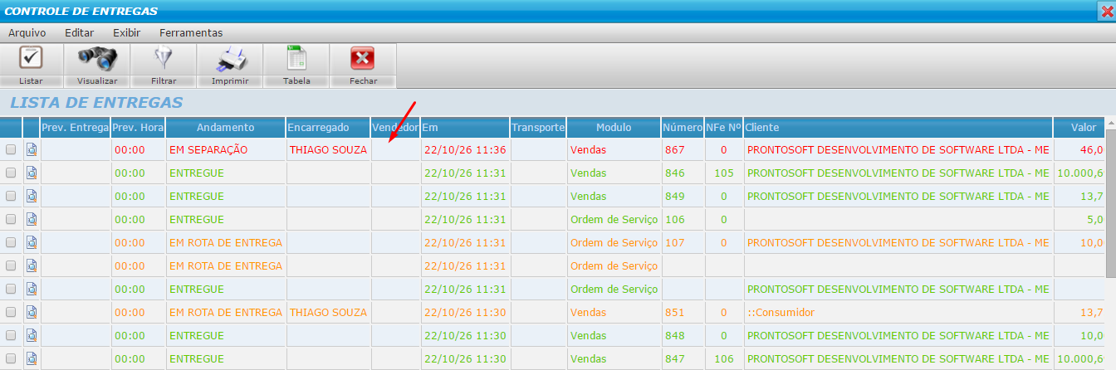Open the Editar menu
Image resolution: width=1116 pixels, height=370 pixels.
point(79,33)
